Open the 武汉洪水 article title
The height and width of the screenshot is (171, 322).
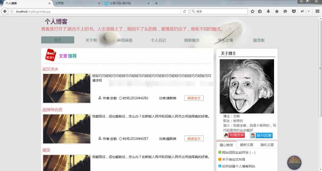click(50, 69)
